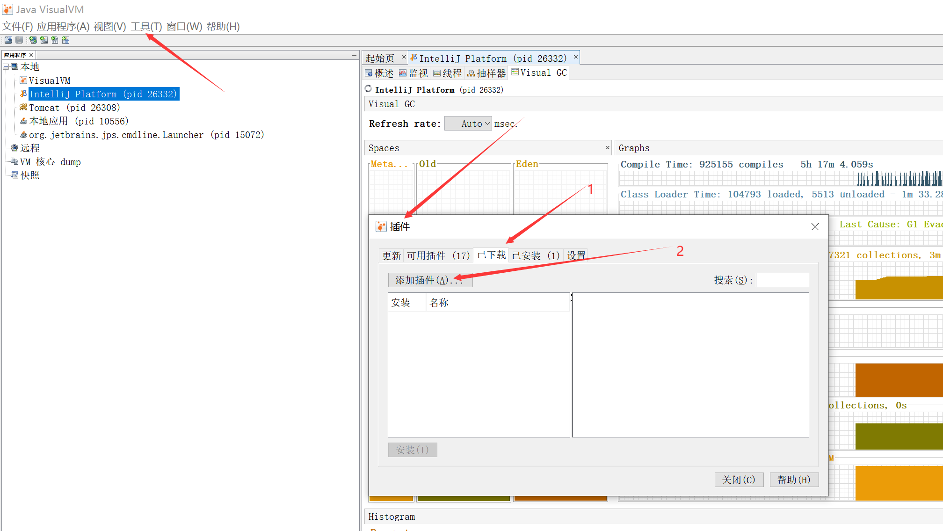Select the 已下载 tab

(x=491, y=255)
